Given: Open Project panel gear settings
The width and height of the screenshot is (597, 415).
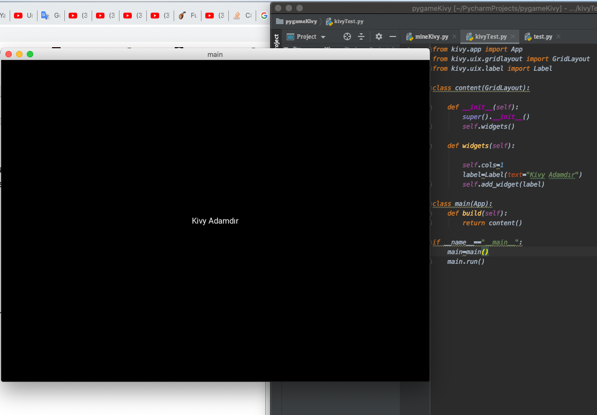Looking at the screenshot, I should pyautogui.click(x=378, y=36).
